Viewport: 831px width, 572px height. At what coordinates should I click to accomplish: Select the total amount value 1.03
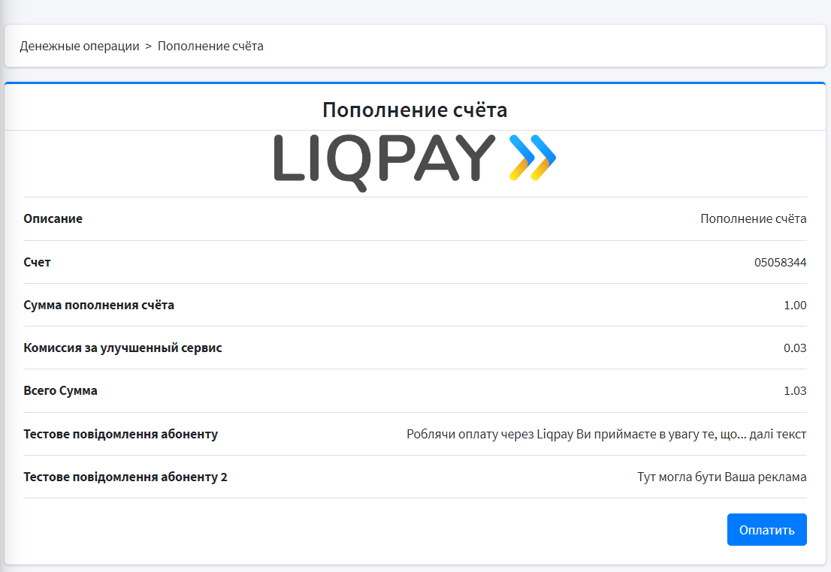tap(794, 390)
